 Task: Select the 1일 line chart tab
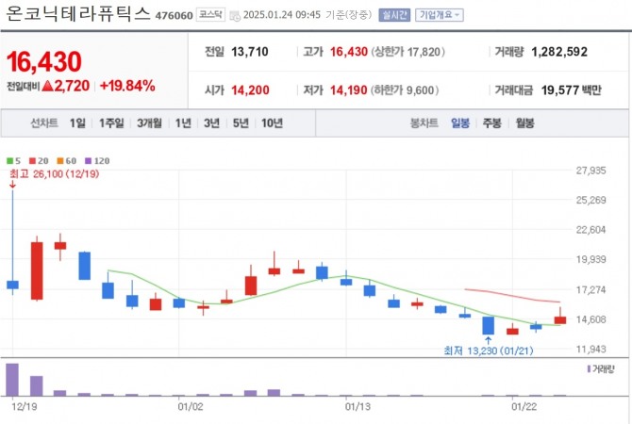pyautogui.click(x=77, y=122)
